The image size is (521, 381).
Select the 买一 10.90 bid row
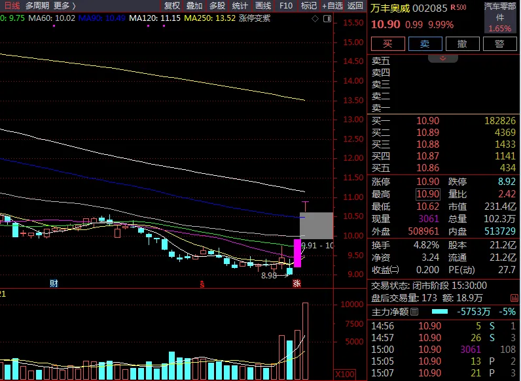point(444,120)
